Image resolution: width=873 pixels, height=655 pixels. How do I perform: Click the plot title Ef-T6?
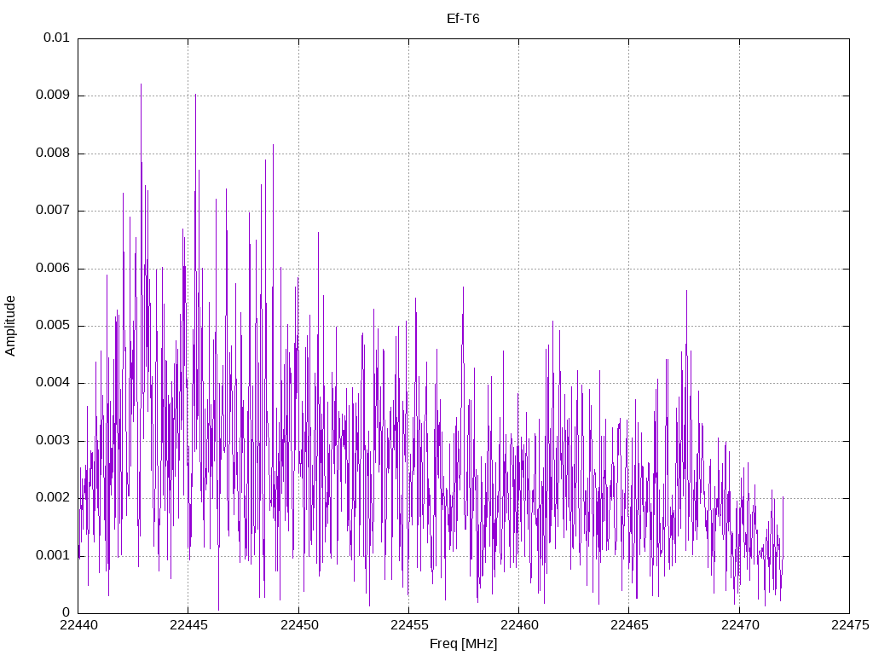pos(463,19)
